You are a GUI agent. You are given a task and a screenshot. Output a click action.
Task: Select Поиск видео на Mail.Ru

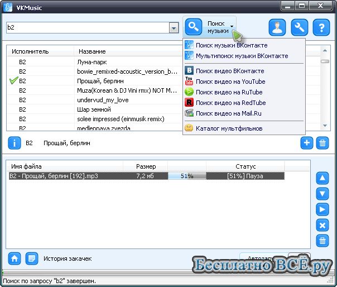point(244,113)
